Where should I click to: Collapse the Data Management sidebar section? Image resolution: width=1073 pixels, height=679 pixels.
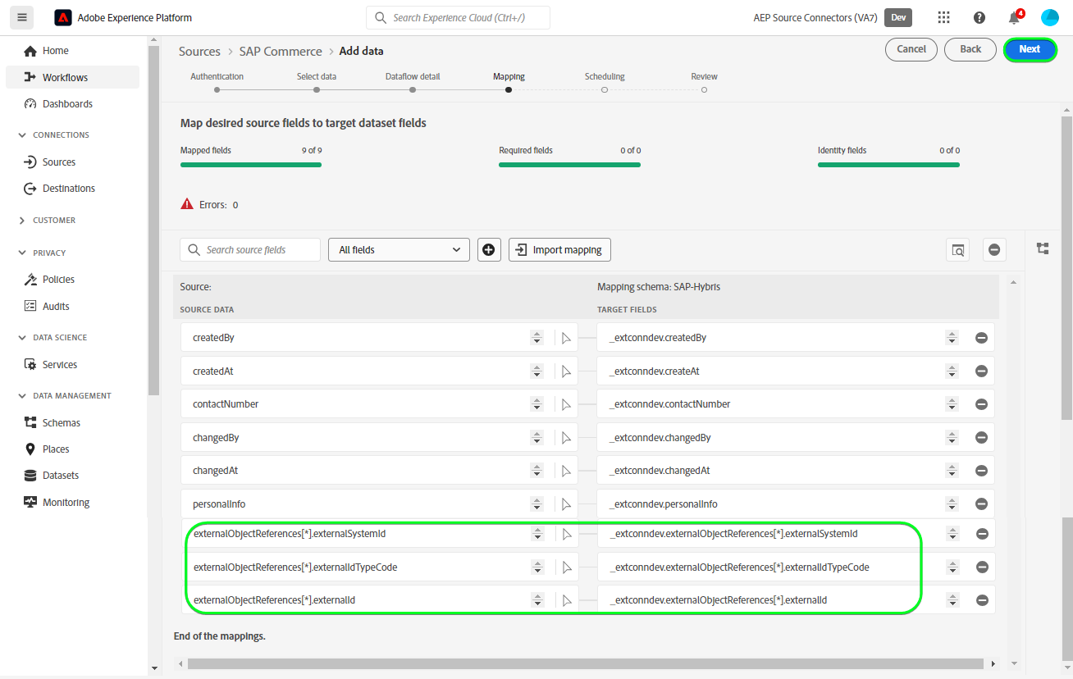22,396
